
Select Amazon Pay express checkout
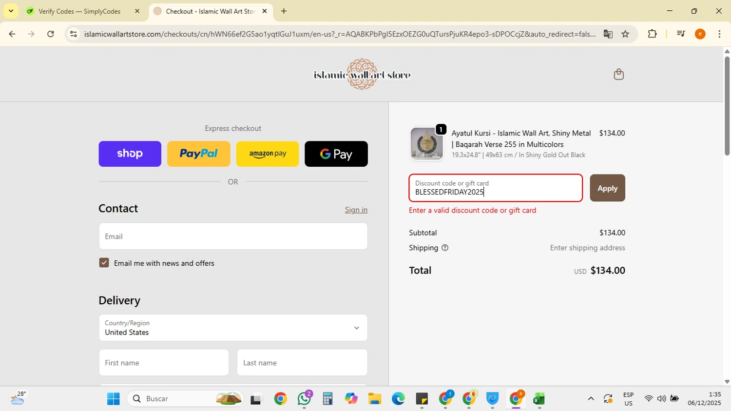pyautogui.click(x=268, y=154)
